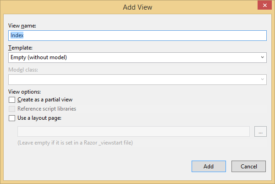Screen dimensions: 275x184
Task: Click the Template dropdown arrow chevron
Action: click(262, 57)
